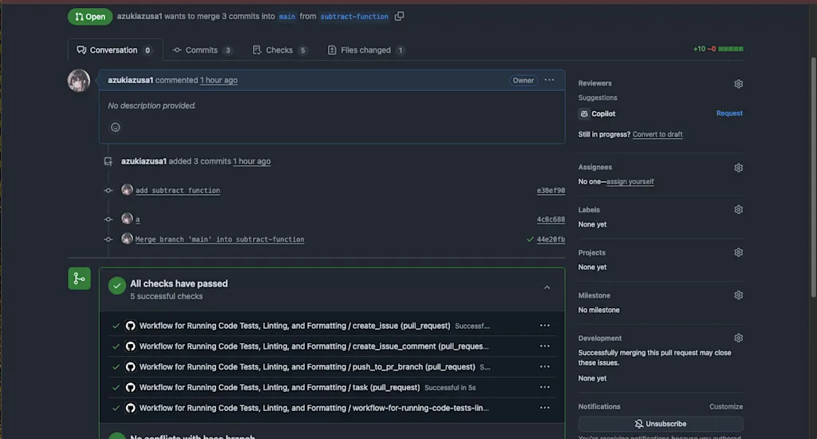Image resolution: width=817 pixels, height=439 pixels.
Task: Edit Labels with the gear icon
Action: pos(738,210)
